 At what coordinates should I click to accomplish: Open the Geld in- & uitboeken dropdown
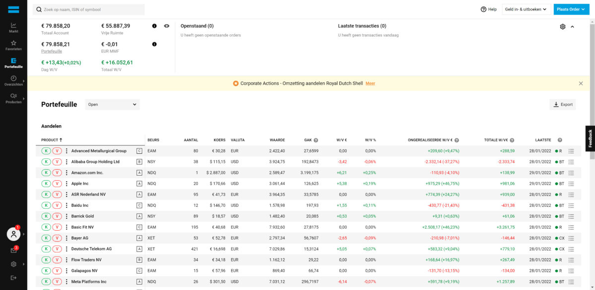point(526,9)
